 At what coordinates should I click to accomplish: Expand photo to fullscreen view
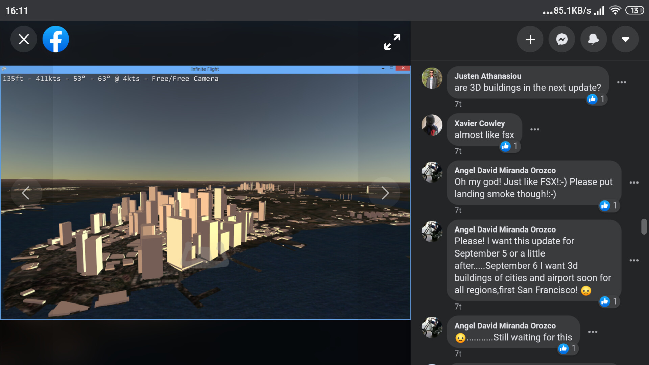[392, 42]
